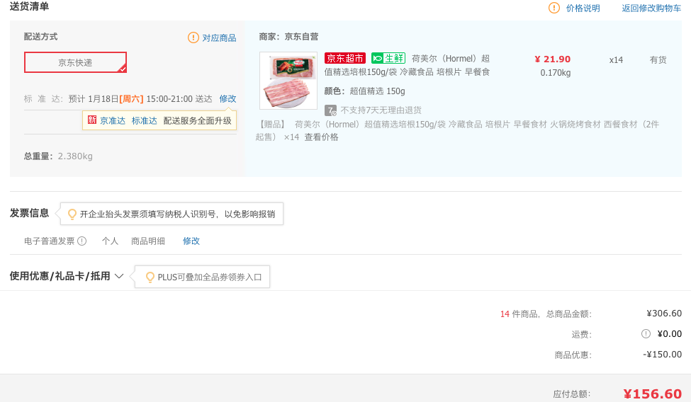Screen dimensions: 691x402
Task: Click the 个人 invoice title text
Action: pyautogui.click(x=110, y=241)
